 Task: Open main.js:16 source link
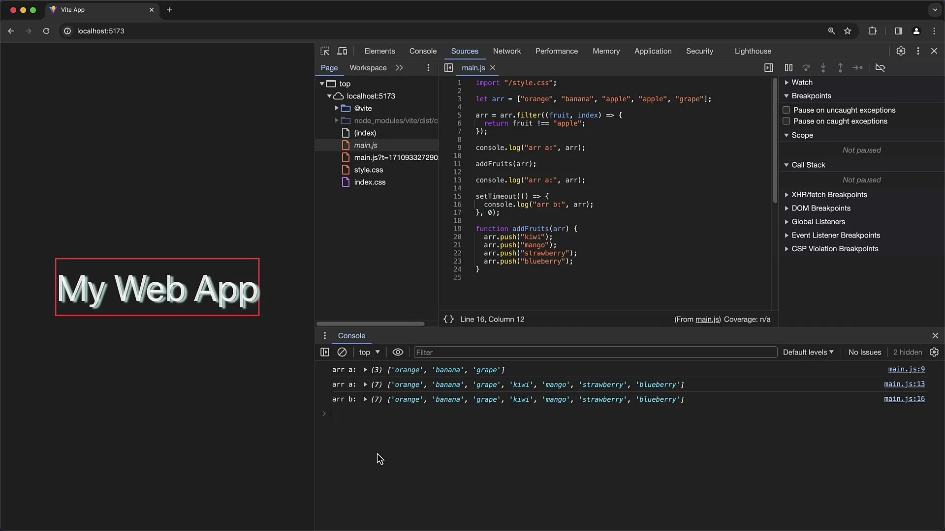pyautogui.click(x=904, y=399)
